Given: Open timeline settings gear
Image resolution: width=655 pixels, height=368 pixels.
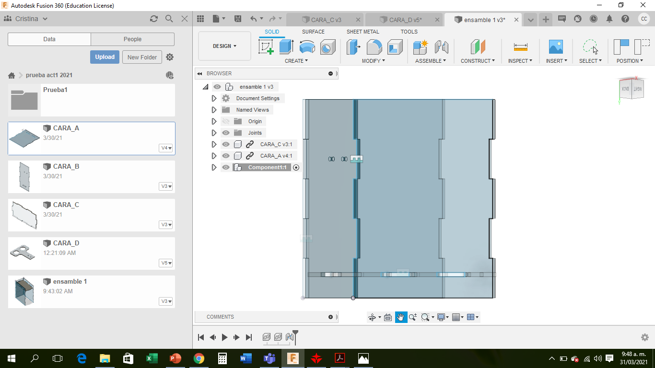Looking at the screenshot, I should point(645,337).
